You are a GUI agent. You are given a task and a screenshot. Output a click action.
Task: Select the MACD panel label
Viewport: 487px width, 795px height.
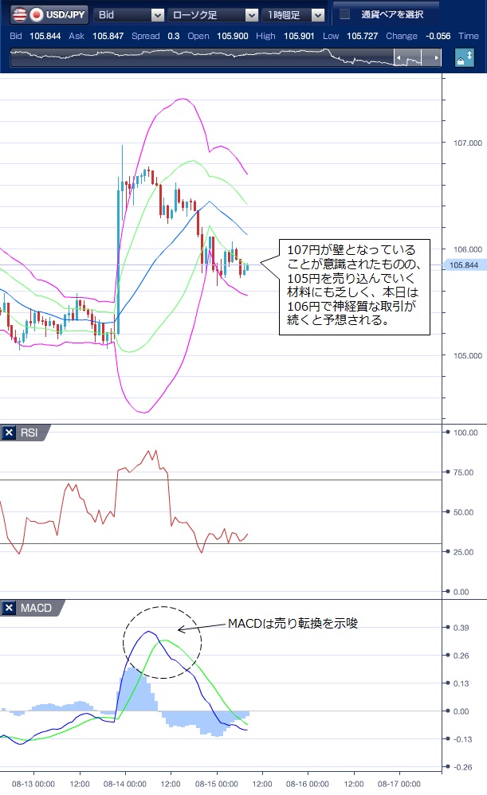click(x=36, y=608)
